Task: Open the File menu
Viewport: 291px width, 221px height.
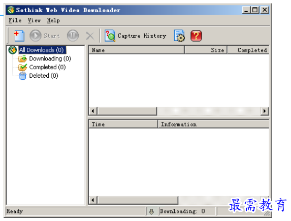Action: pyautogui.click(x=15, y=20)
